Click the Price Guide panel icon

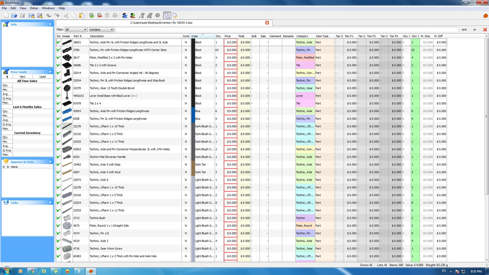tap(6, 72)
